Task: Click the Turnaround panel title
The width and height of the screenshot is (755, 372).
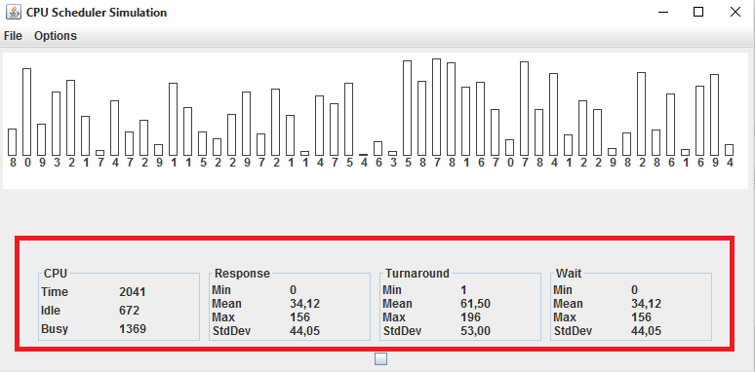Action: pyautogui.click(x=417, y=274)
